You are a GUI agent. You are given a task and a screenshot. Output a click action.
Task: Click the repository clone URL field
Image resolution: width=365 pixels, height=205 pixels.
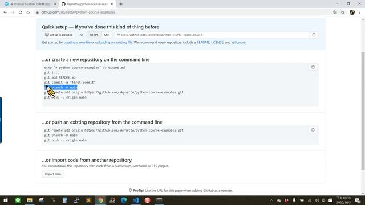tap(212, 35)
